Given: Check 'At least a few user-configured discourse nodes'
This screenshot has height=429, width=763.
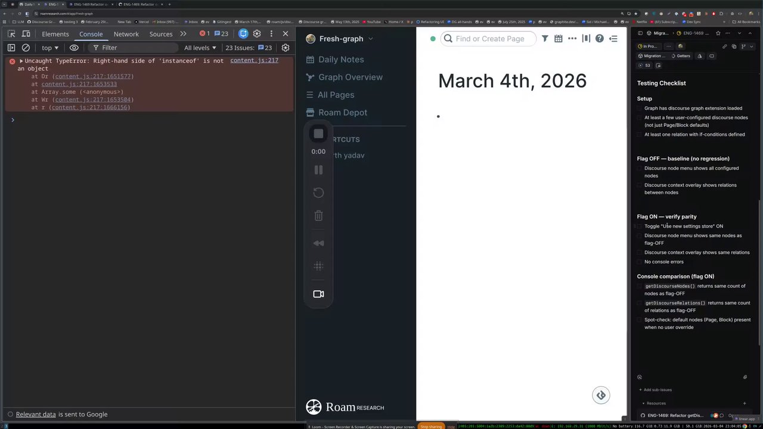Looking at the screenshot, I should point(640,118).
